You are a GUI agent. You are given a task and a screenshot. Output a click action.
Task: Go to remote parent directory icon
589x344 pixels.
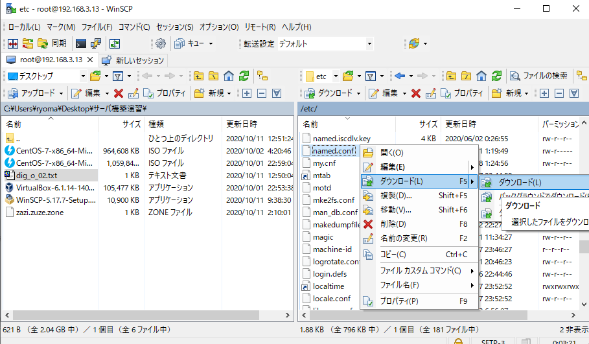451,76
